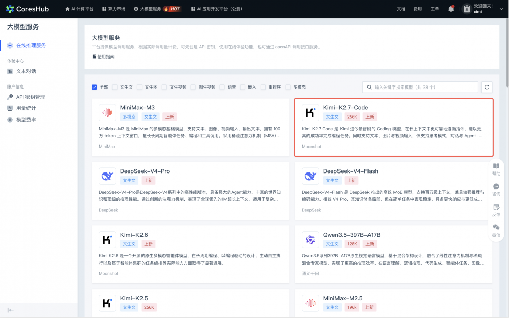Click the 上新 tag on DeepSeek-V4-Flash
This screenshot has width=509, height=318.
point(351,181)
